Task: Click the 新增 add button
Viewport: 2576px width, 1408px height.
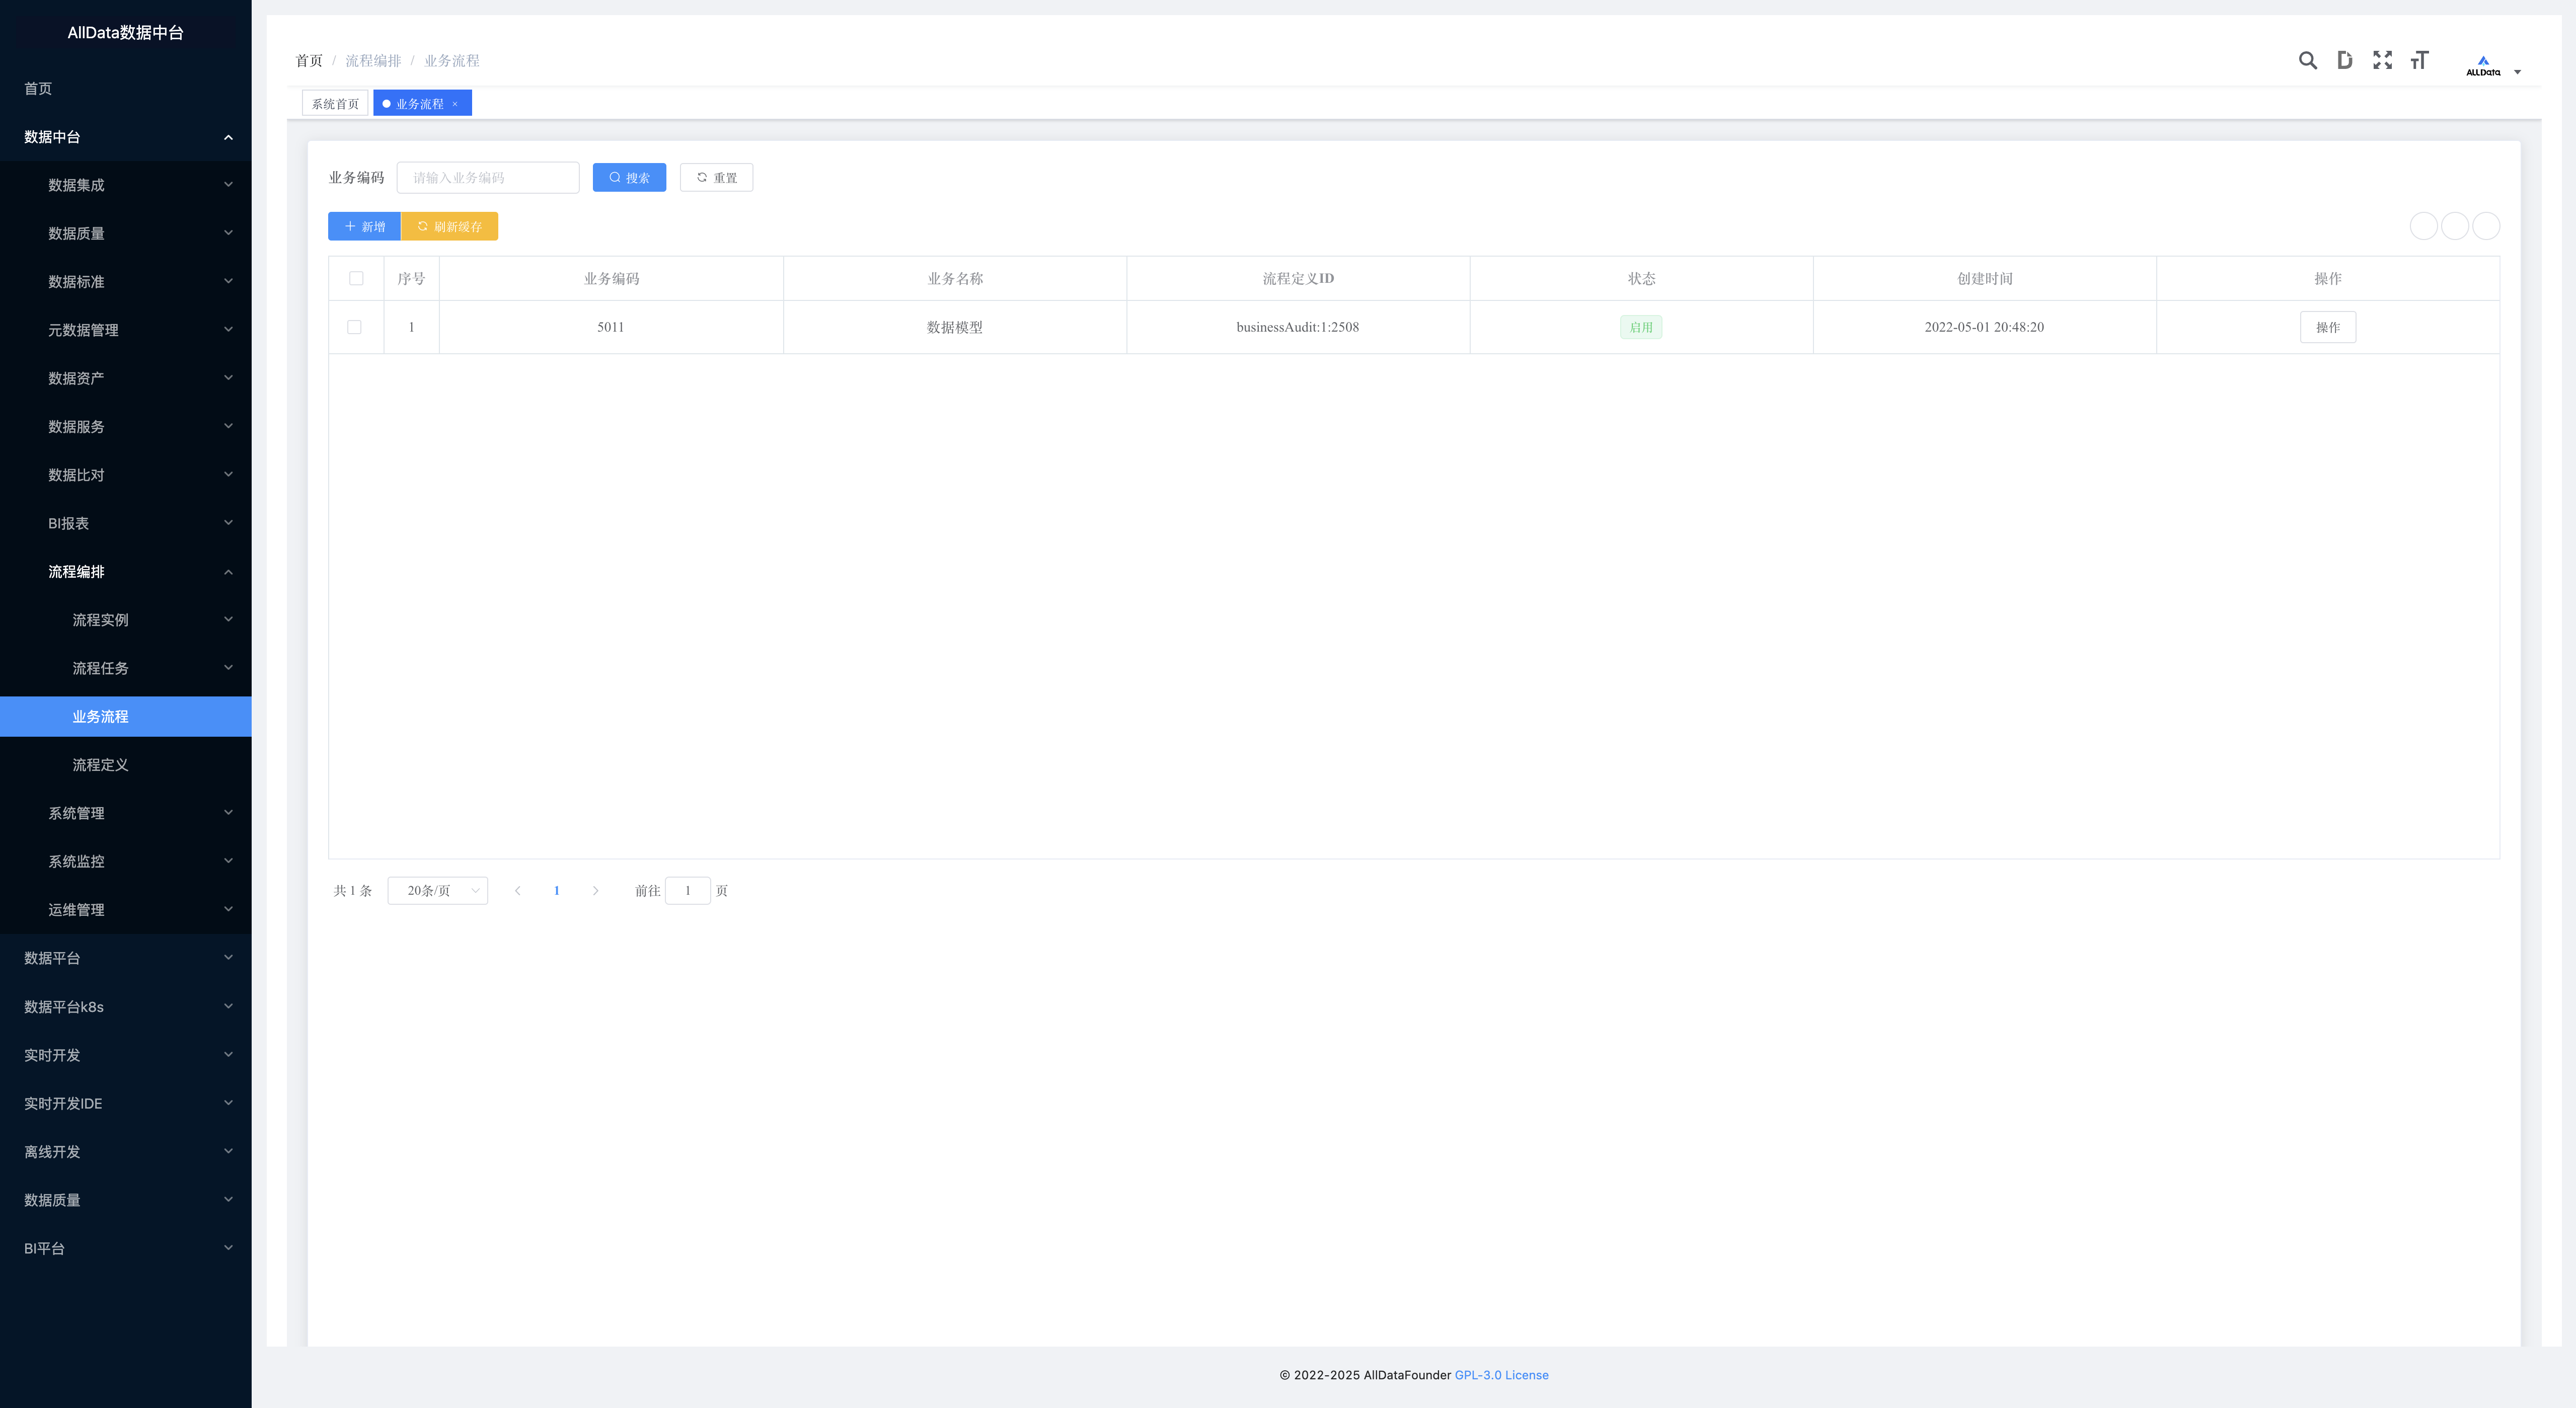Action: point(364,226)
